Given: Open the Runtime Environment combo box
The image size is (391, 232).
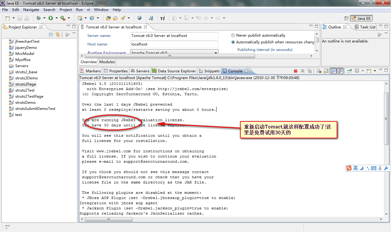Looking at the screenshot, I should [x=174, y=52].
